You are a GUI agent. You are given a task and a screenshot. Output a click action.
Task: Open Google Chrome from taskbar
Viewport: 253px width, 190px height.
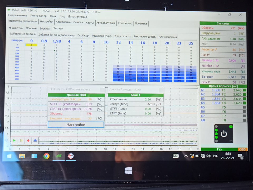[46, 156]
